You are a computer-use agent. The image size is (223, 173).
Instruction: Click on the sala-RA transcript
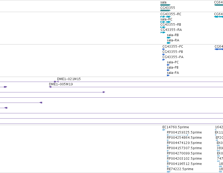[x=173, y=40]
